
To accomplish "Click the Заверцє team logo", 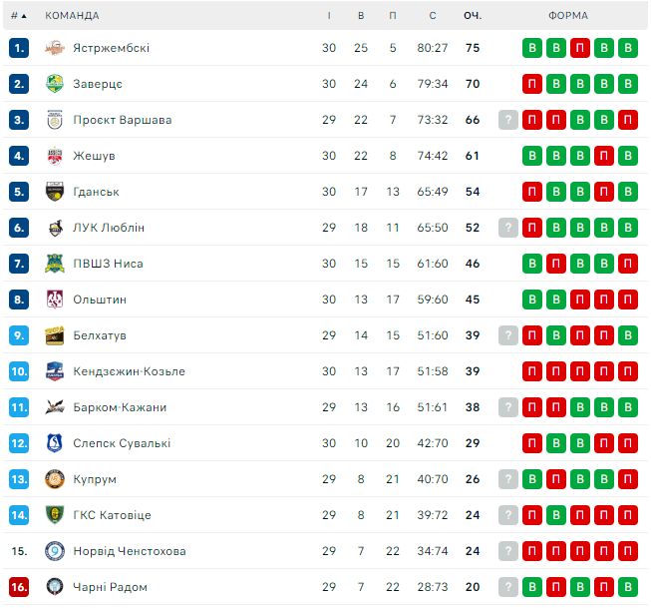I will [55, 84].
